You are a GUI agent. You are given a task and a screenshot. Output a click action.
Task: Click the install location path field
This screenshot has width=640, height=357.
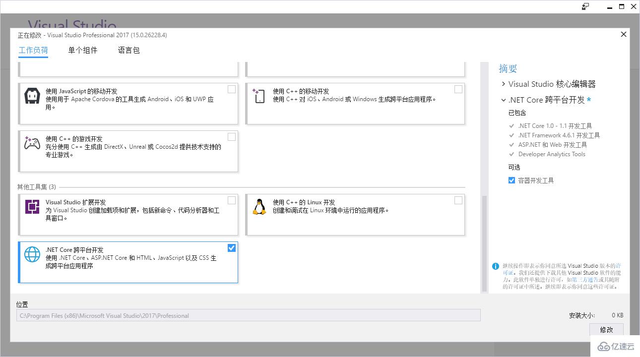click(x=249, y=315)
